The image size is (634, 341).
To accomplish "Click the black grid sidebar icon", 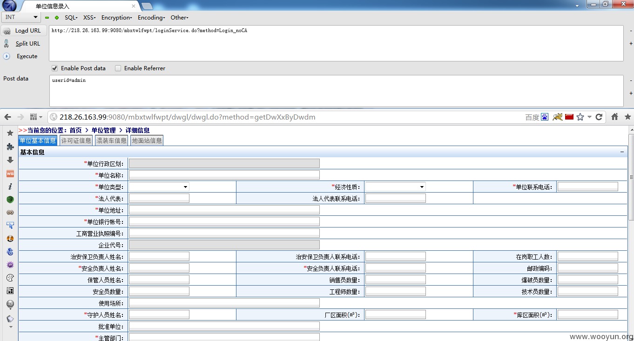I will pos(10,291).
